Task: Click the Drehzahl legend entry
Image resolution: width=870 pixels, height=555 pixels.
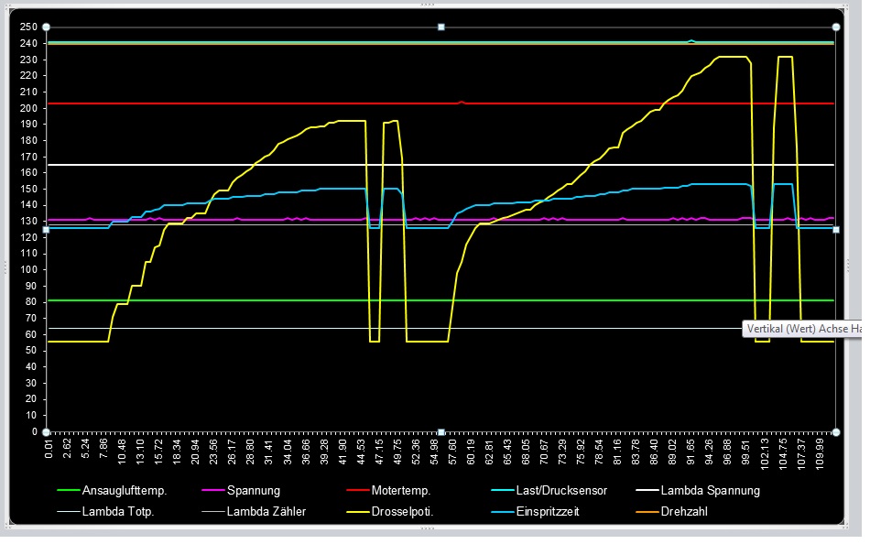Action: [x=683, y=511]
